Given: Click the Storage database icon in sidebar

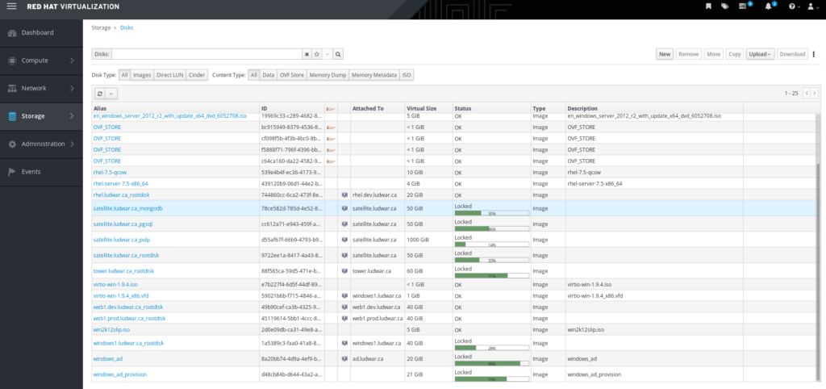Looking at the screenshot, I should point(12,116).
